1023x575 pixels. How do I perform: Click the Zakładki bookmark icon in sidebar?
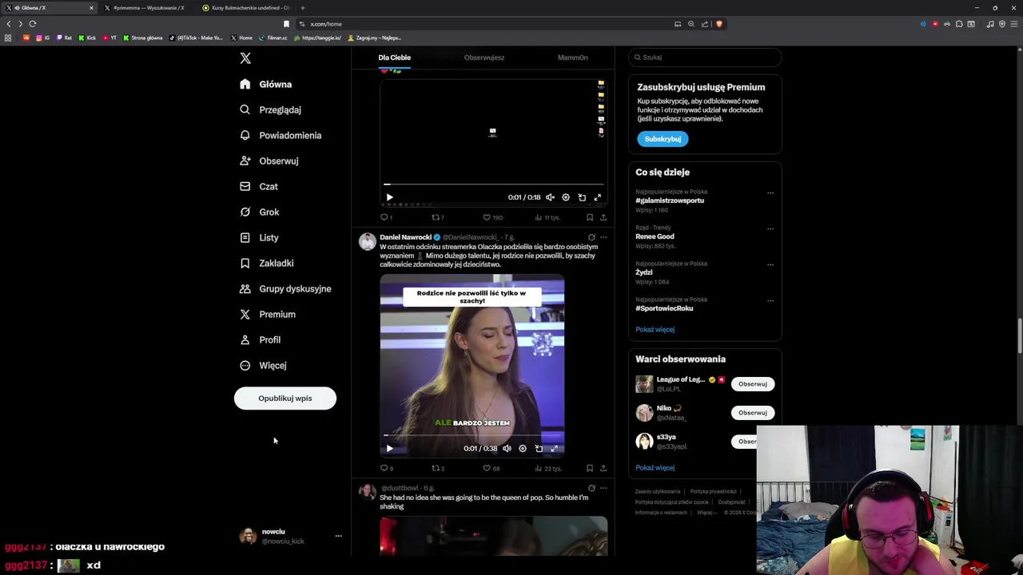click(245, 263)
